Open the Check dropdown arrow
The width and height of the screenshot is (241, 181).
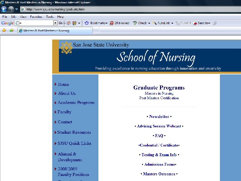[149, 23]
